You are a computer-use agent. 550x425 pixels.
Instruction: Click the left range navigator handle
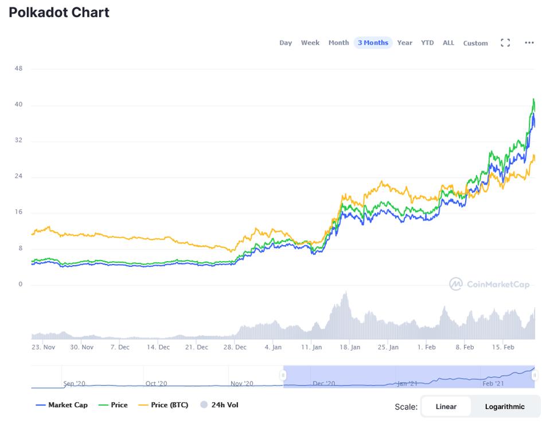point(283,376)
